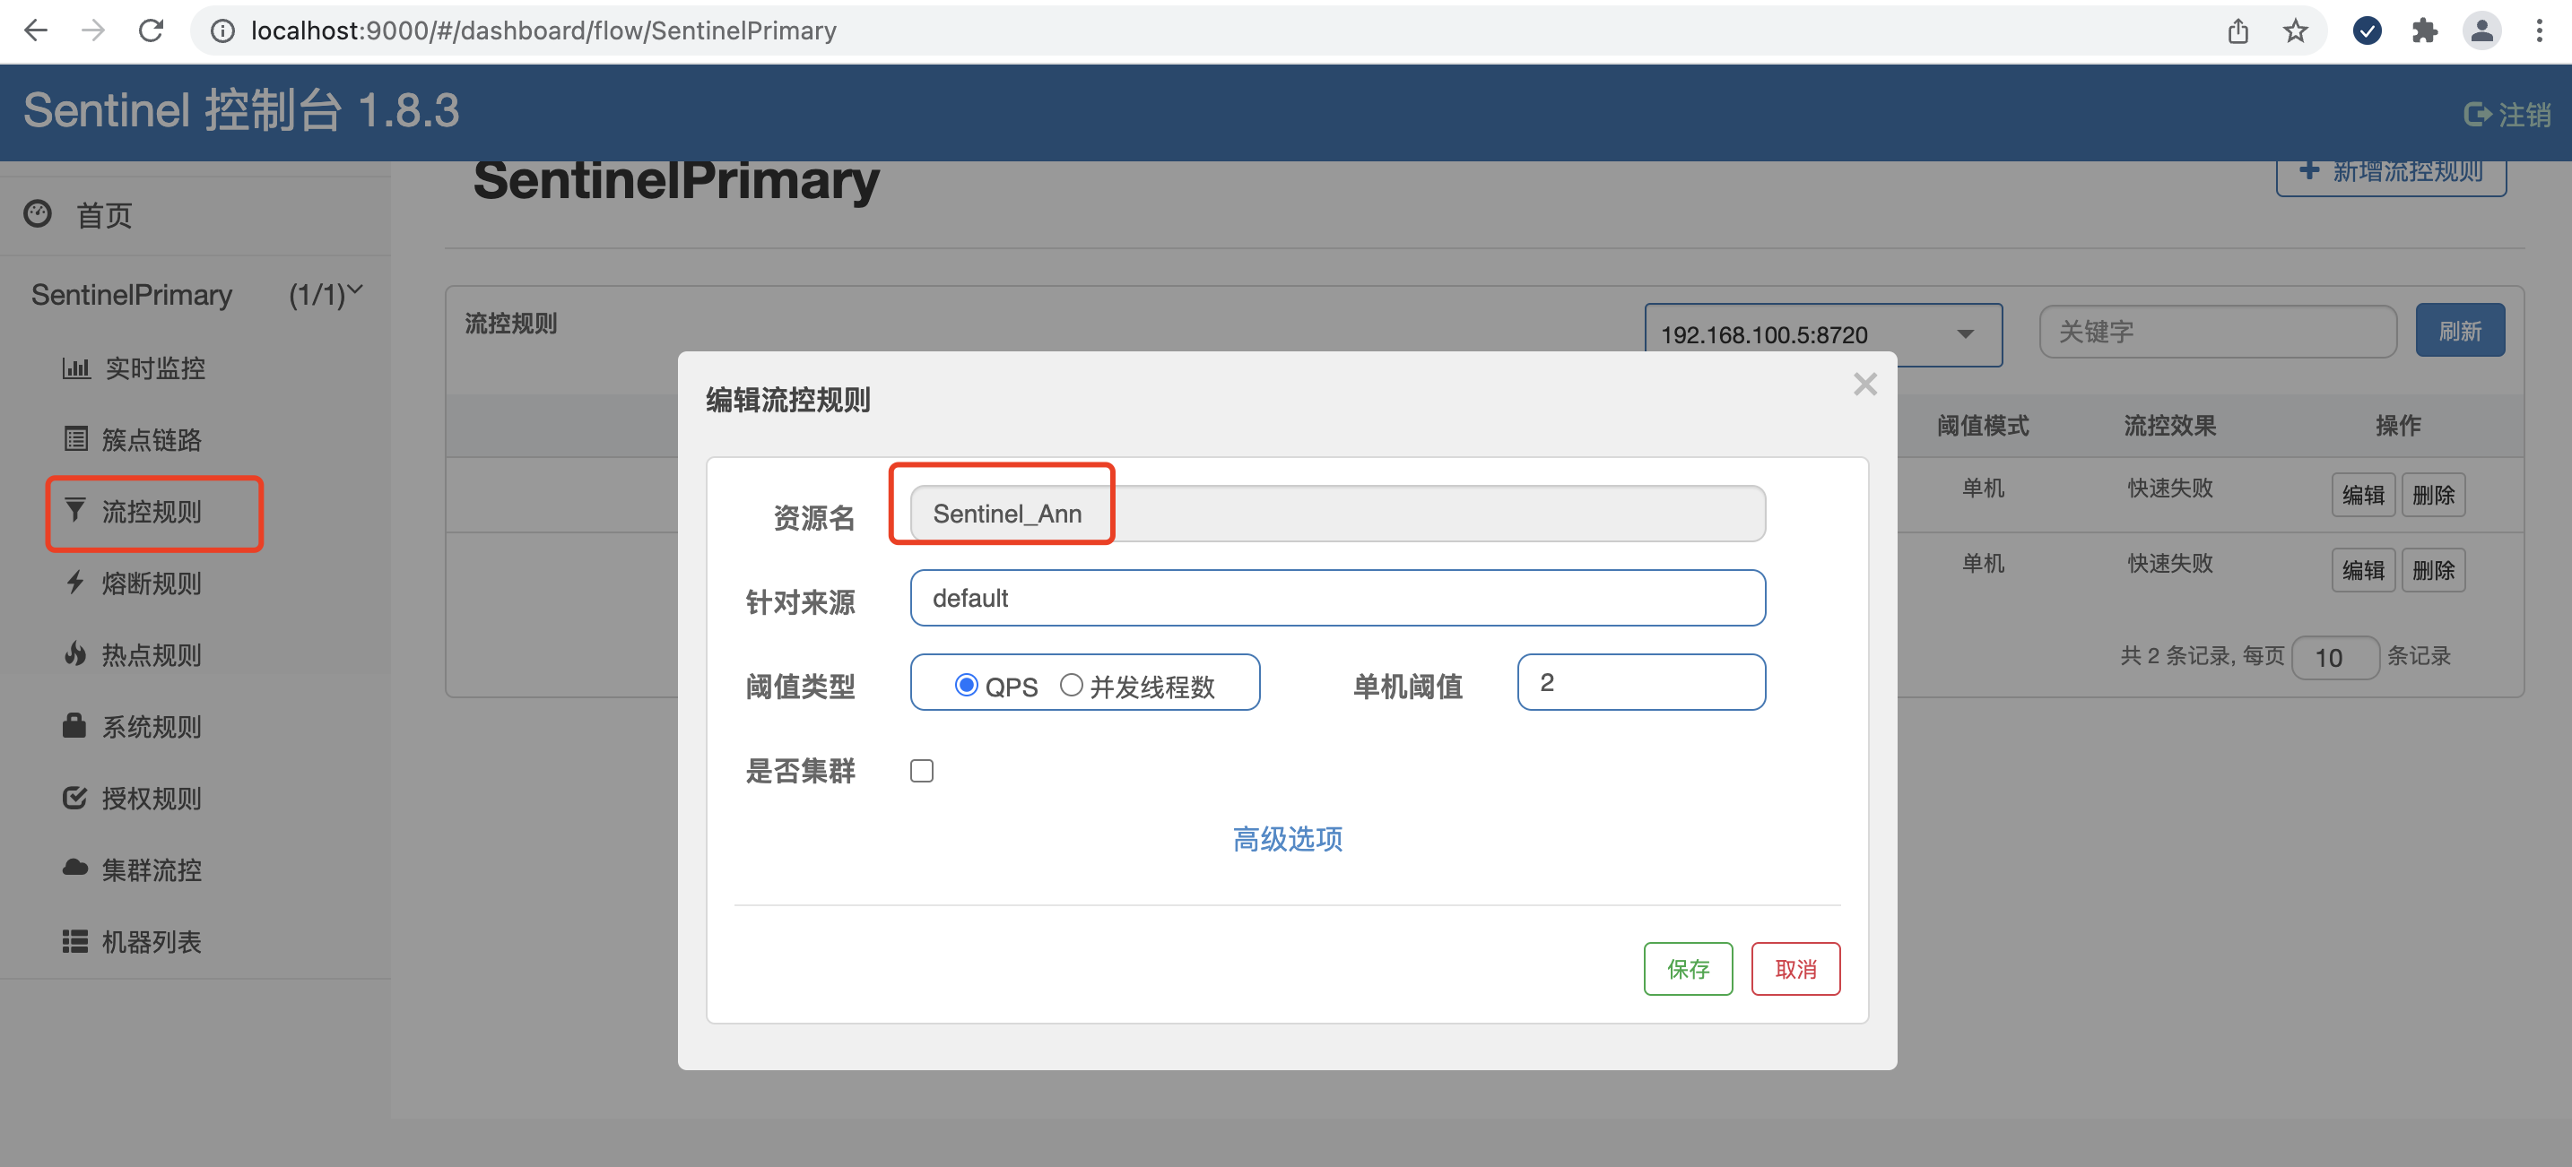Click the 实时监控 chart icon
The image size is (2572, 1167).
click(x=76, y=367)
